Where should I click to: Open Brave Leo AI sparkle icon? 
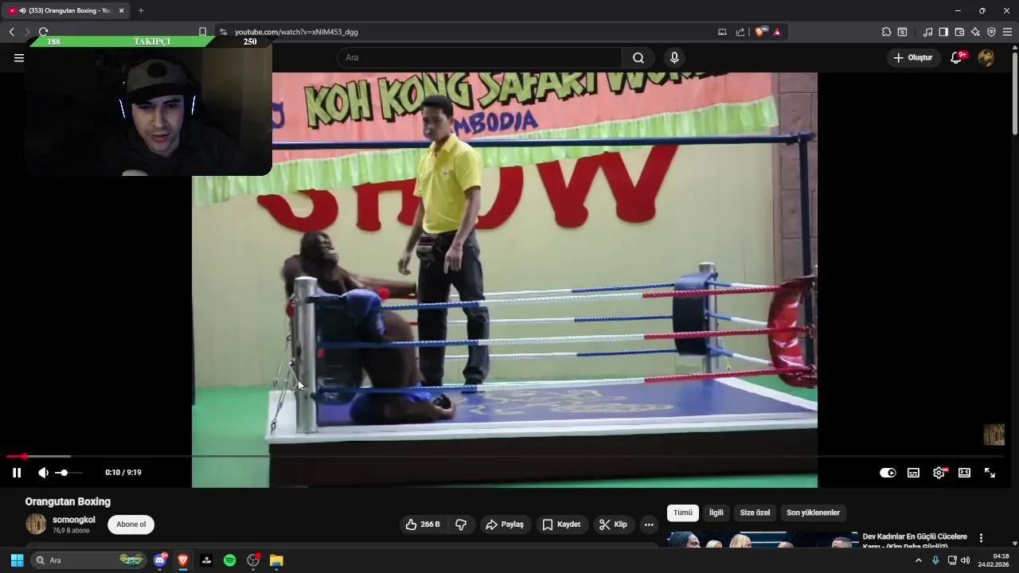(x=975, y=32)
